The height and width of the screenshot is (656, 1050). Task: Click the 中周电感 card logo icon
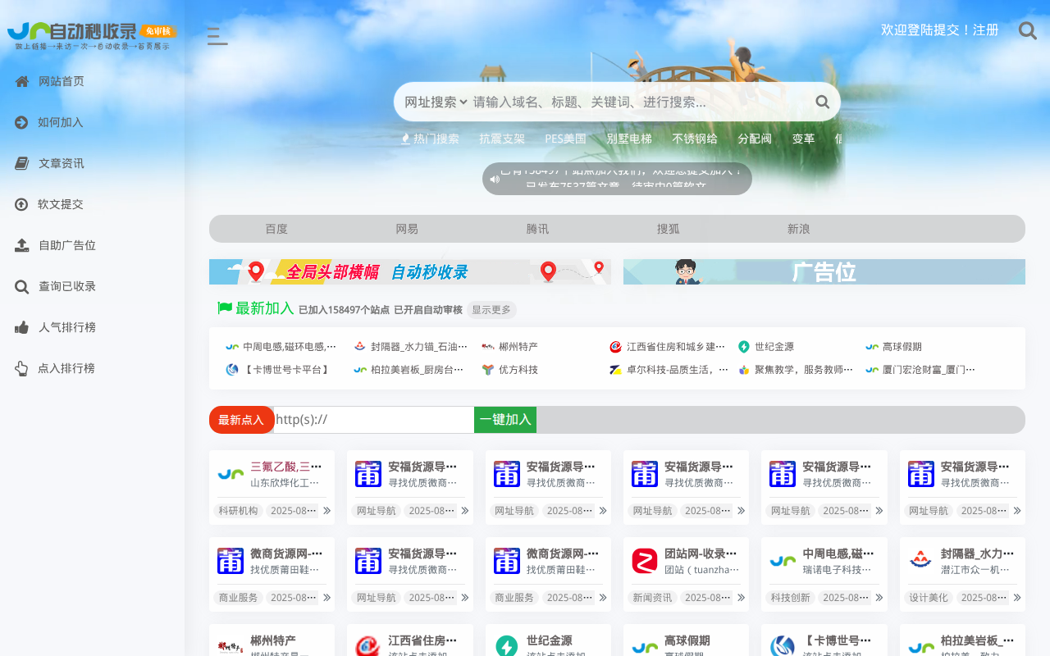(783, 561)
